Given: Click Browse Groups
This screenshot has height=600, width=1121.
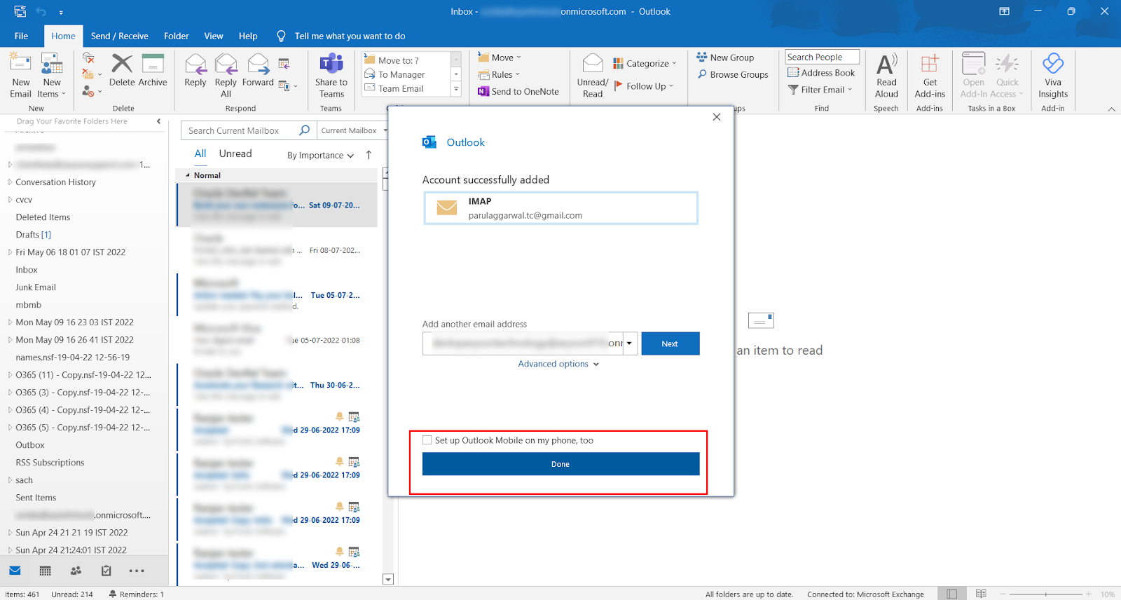Looking at the screenshot, I should pos(733,74).
